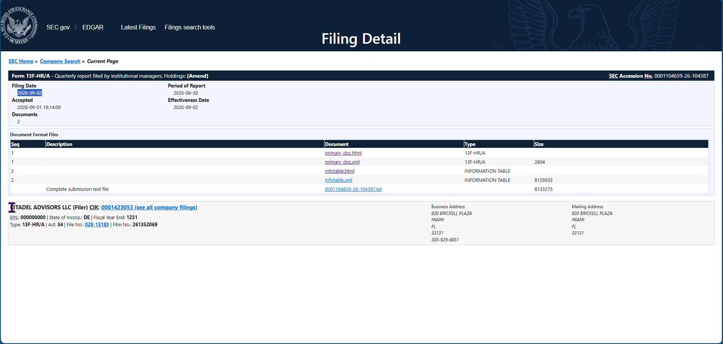Click phone number 305-929-6851
This screenshot has height=344, width=723.
point(444,240)
